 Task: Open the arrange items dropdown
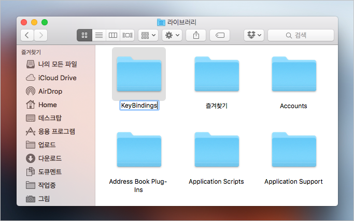point(148,35)
